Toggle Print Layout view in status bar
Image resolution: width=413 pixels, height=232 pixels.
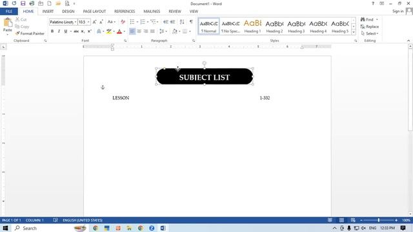(341, 220)
